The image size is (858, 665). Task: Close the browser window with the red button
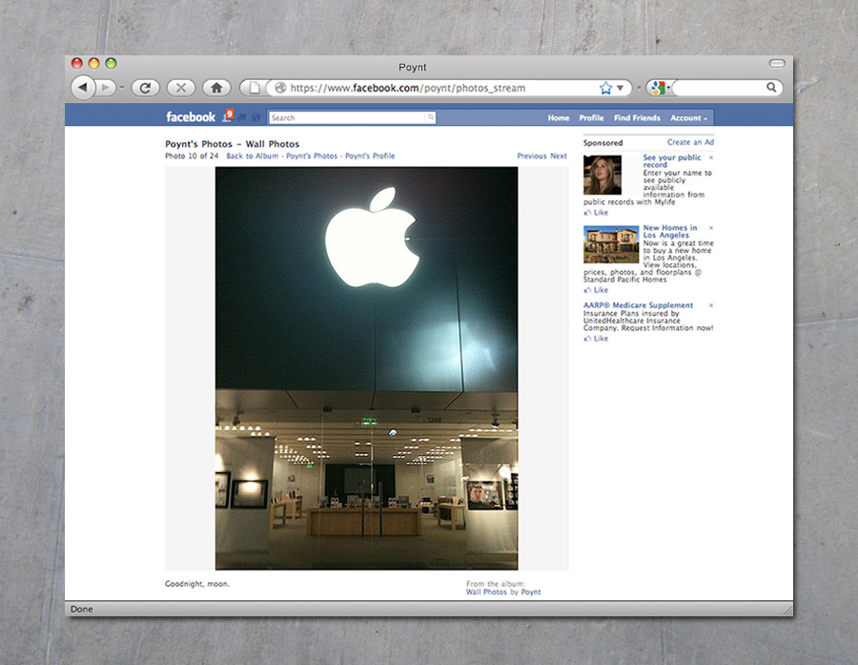77,63
